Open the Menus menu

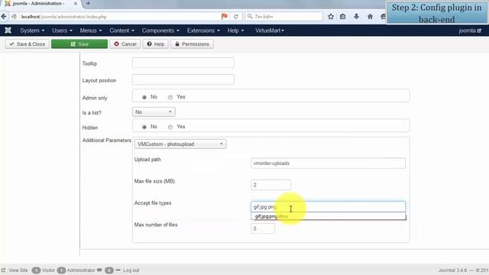[91, 31]
